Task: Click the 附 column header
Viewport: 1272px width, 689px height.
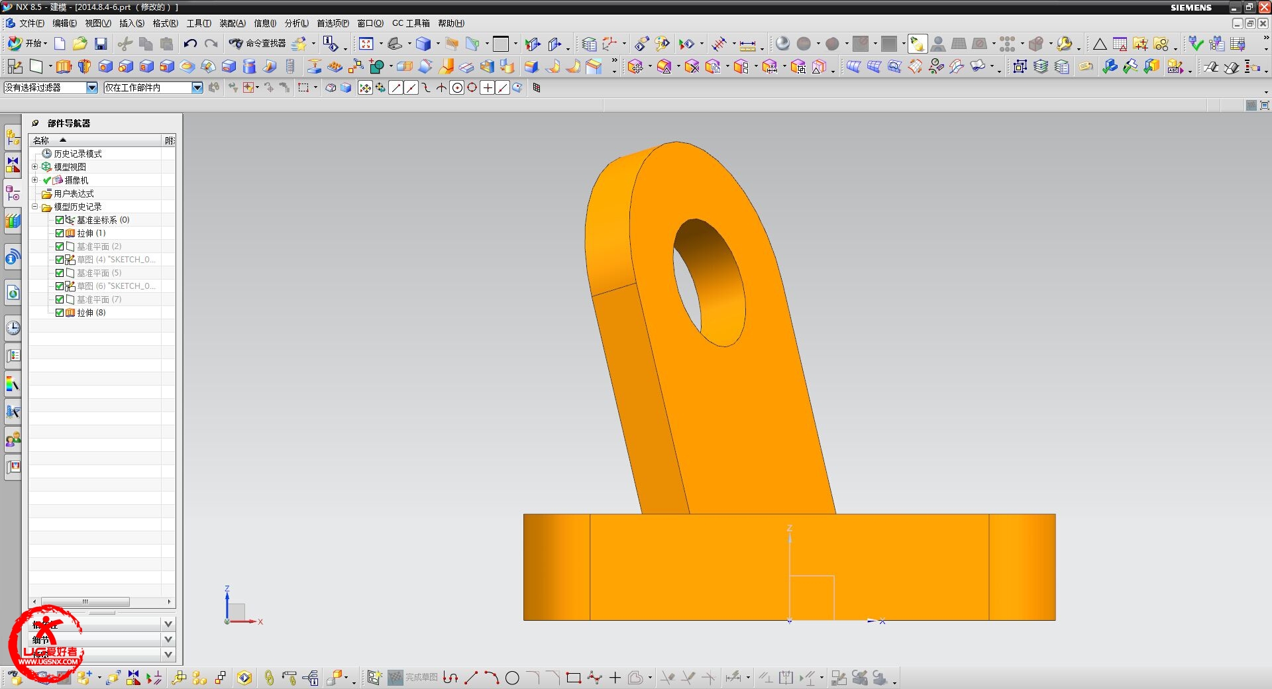Action: point(170,140)
